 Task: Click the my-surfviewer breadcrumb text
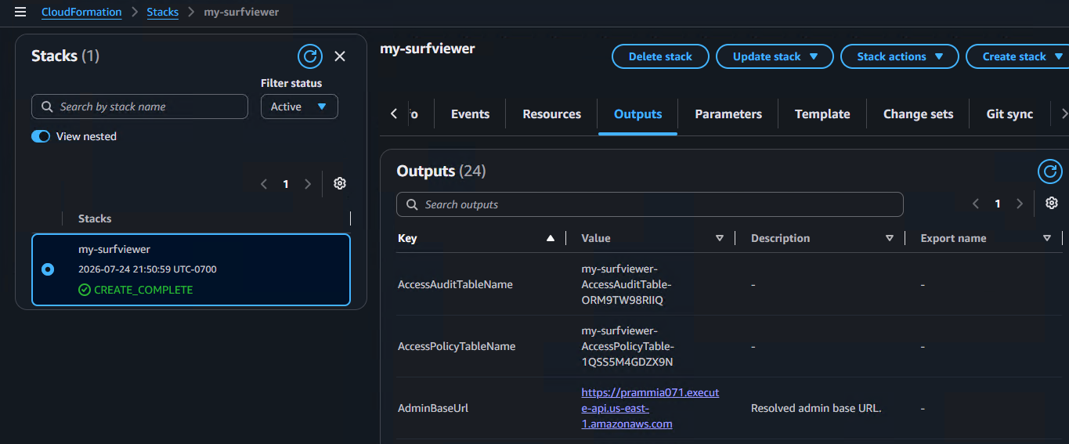[241, 12]
